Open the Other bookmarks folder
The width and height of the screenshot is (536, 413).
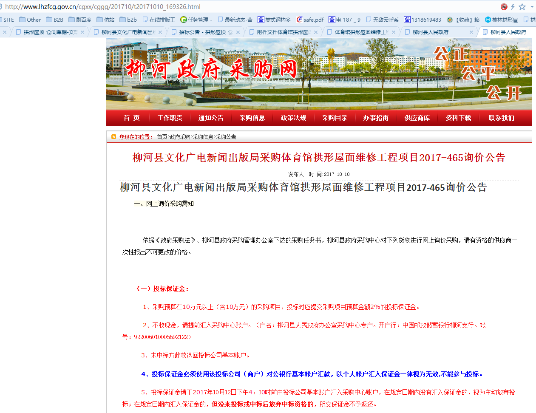coord(30,20)
